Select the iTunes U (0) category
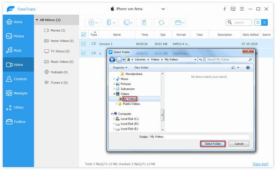The height and width of the screenshot is (170, 276). coord(56,83)
